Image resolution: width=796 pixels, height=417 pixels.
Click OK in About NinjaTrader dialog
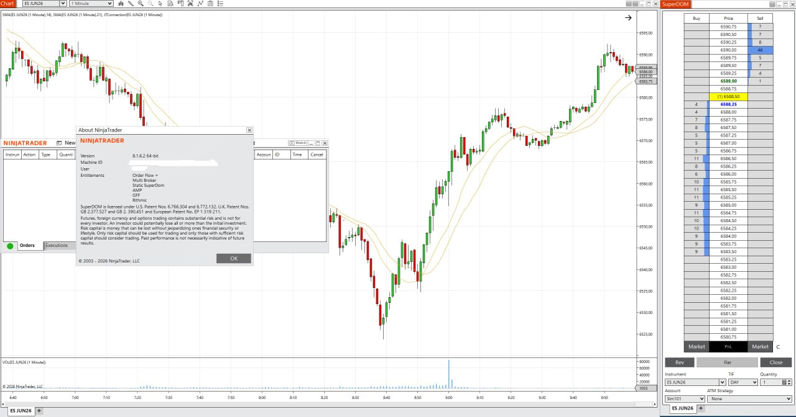[234, 259]
